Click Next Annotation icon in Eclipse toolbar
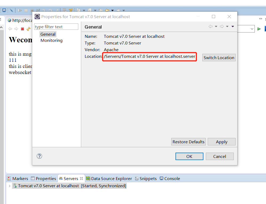Screen dimensions: 266x204 (x=78, y=10)
